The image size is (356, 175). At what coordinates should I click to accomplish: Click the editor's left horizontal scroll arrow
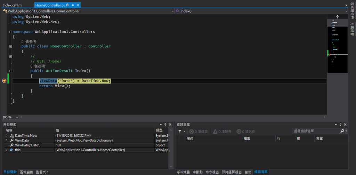coord(22,117)
